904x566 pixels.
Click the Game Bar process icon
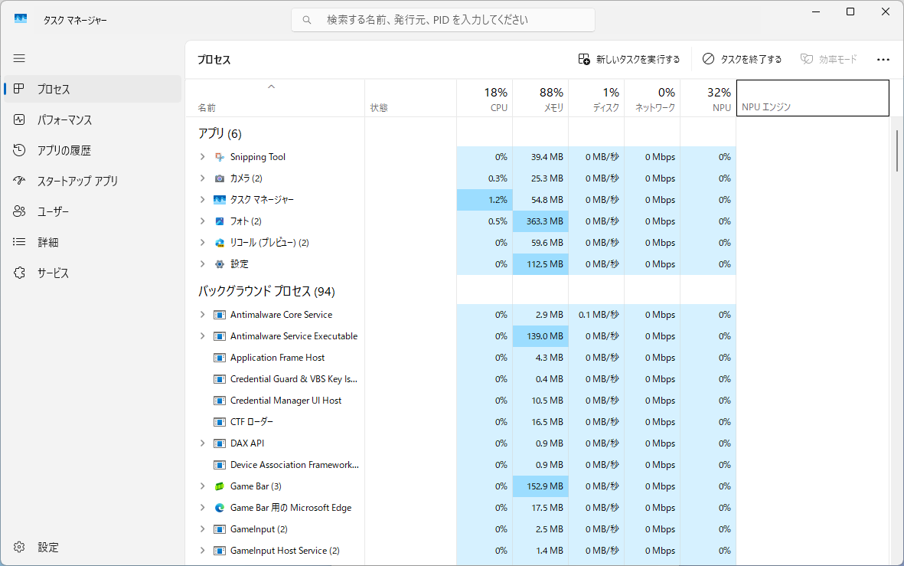[220, 486]
